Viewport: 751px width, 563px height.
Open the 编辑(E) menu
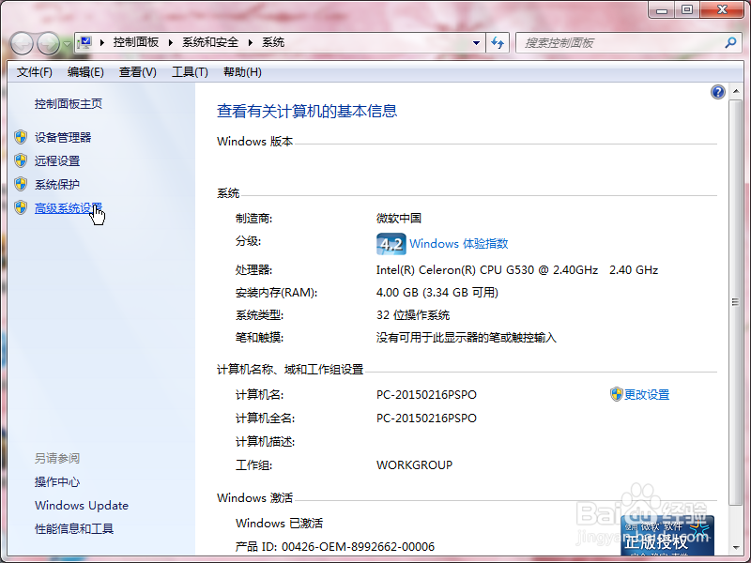[x=85, y=72]
